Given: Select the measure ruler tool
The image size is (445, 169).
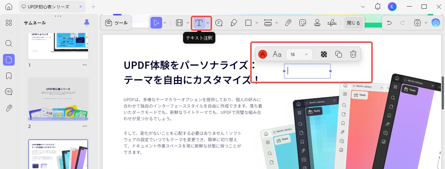Looking at the screenshot, I should tap(268, 23).
